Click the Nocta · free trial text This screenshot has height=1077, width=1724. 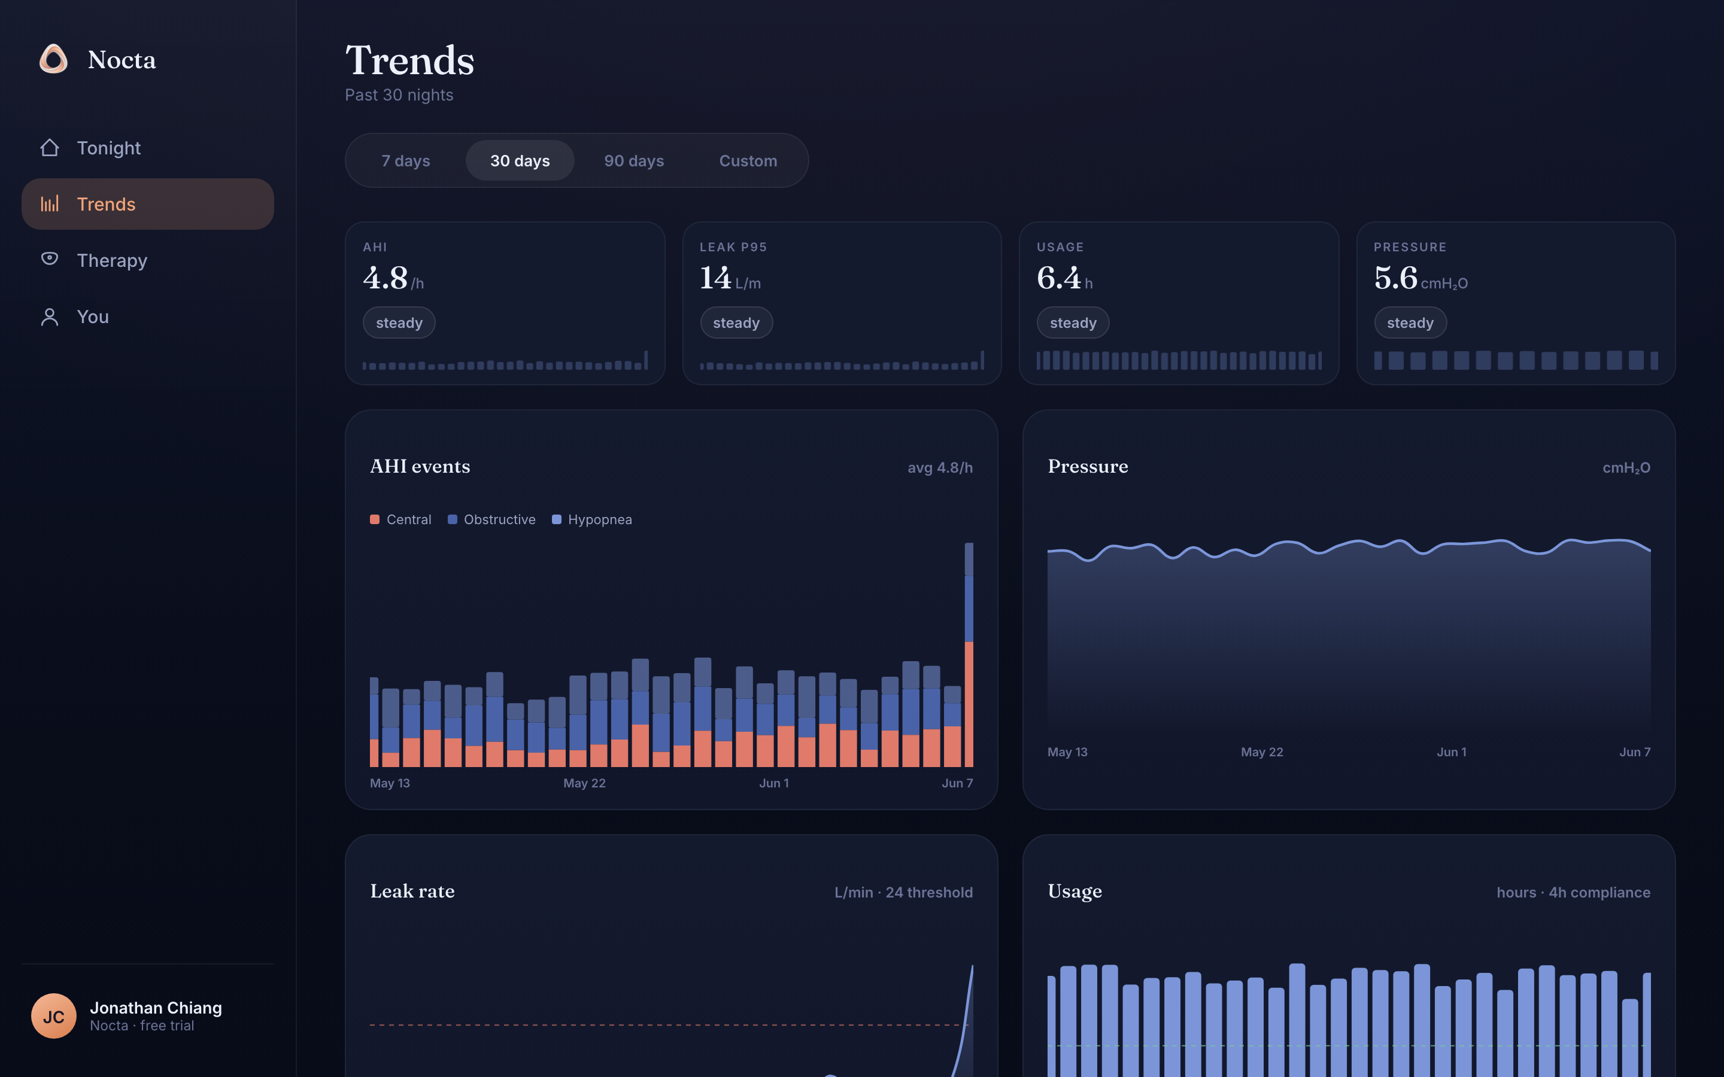[142, 1026]
